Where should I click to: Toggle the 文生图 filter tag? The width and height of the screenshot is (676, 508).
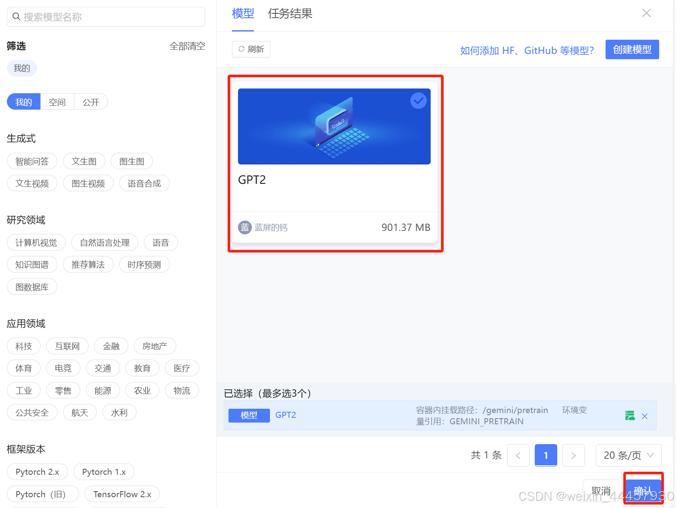tap(84, 161)
